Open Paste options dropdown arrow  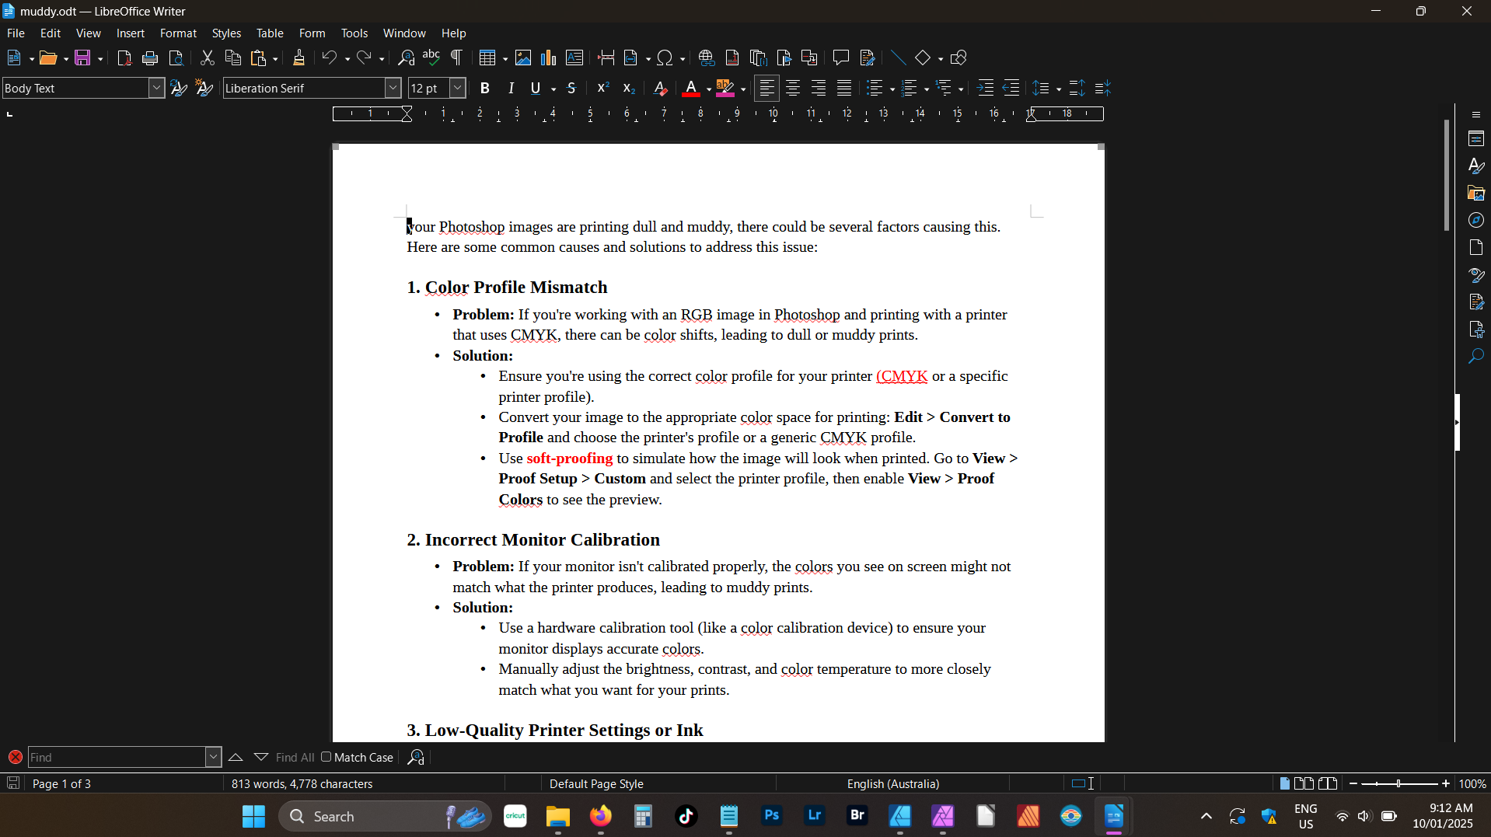[x=275, y=59]
